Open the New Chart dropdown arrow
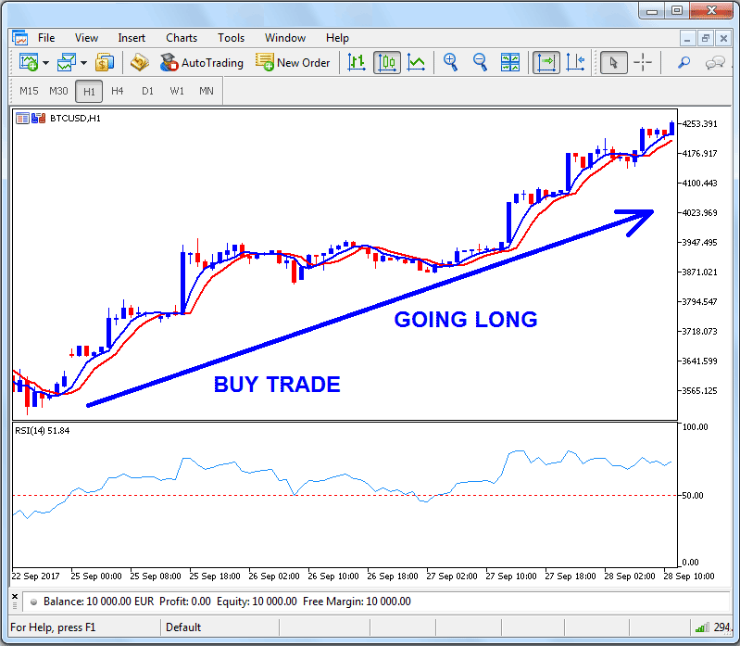The width and height of the screenshot is (740, 646). tap(45, 63)
